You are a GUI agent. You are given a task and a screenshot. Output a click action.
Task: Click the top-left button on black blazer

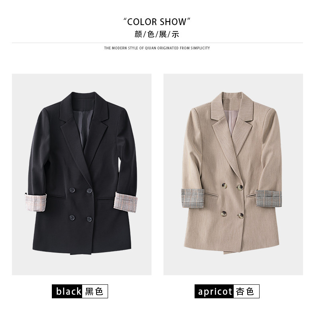coord(72,190)
